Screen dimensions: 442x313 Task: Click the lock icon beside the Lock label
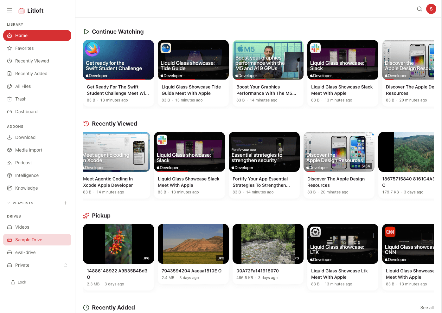pos(13,282)
